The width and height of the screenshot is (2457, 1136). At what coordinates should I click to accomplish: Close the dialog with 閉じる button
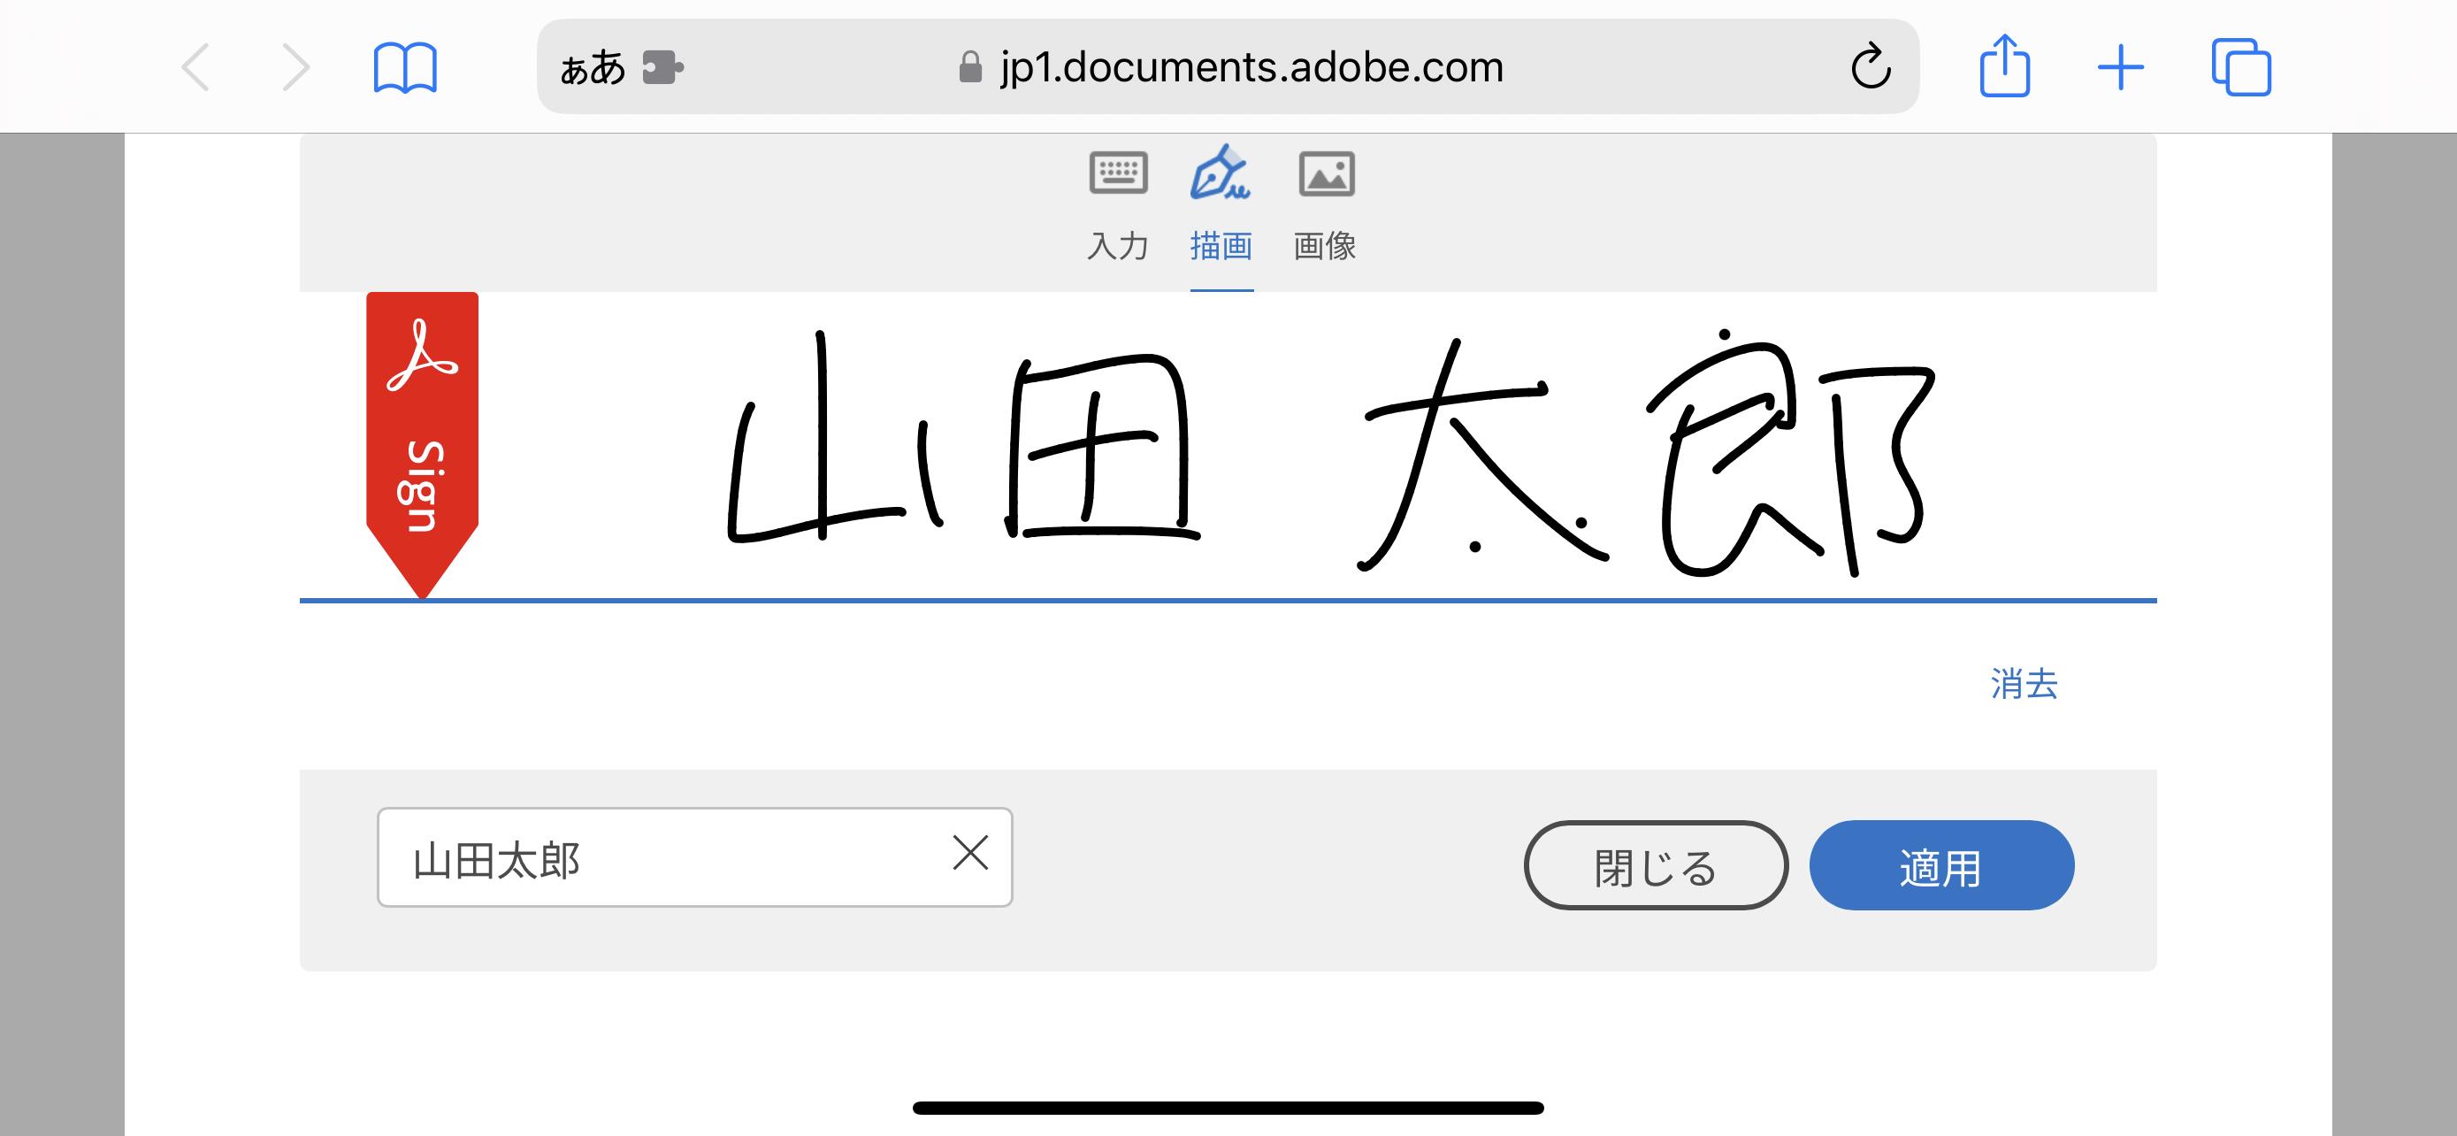pyautogui.click(x=1657, y=866)
